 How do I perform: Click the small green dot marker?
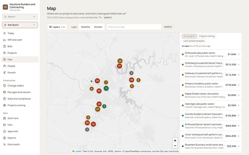tap(91, 81)
